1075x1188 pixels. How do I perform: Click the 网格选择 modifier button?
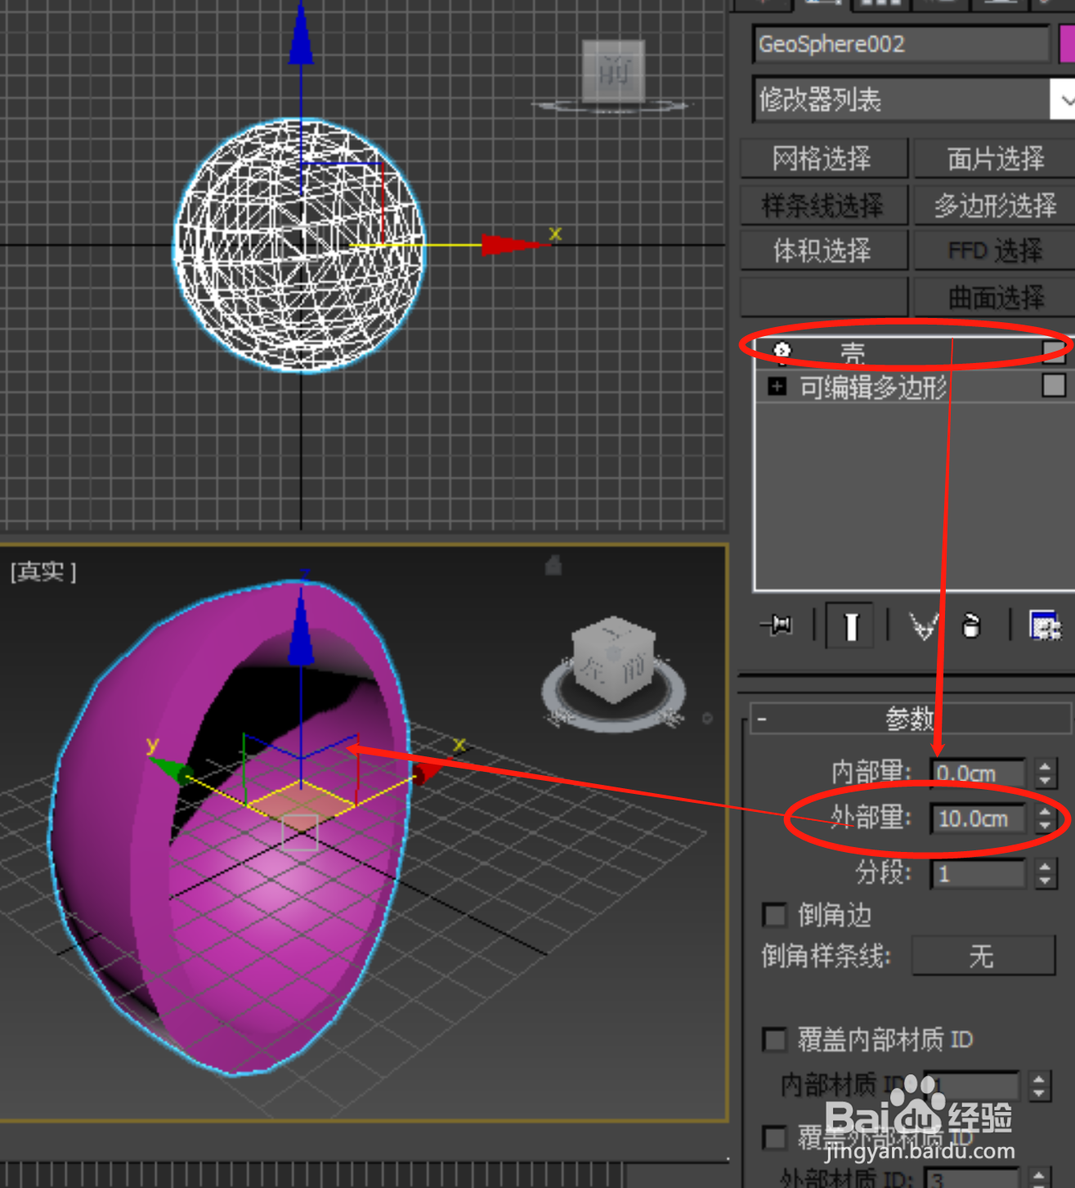[823, 159]
